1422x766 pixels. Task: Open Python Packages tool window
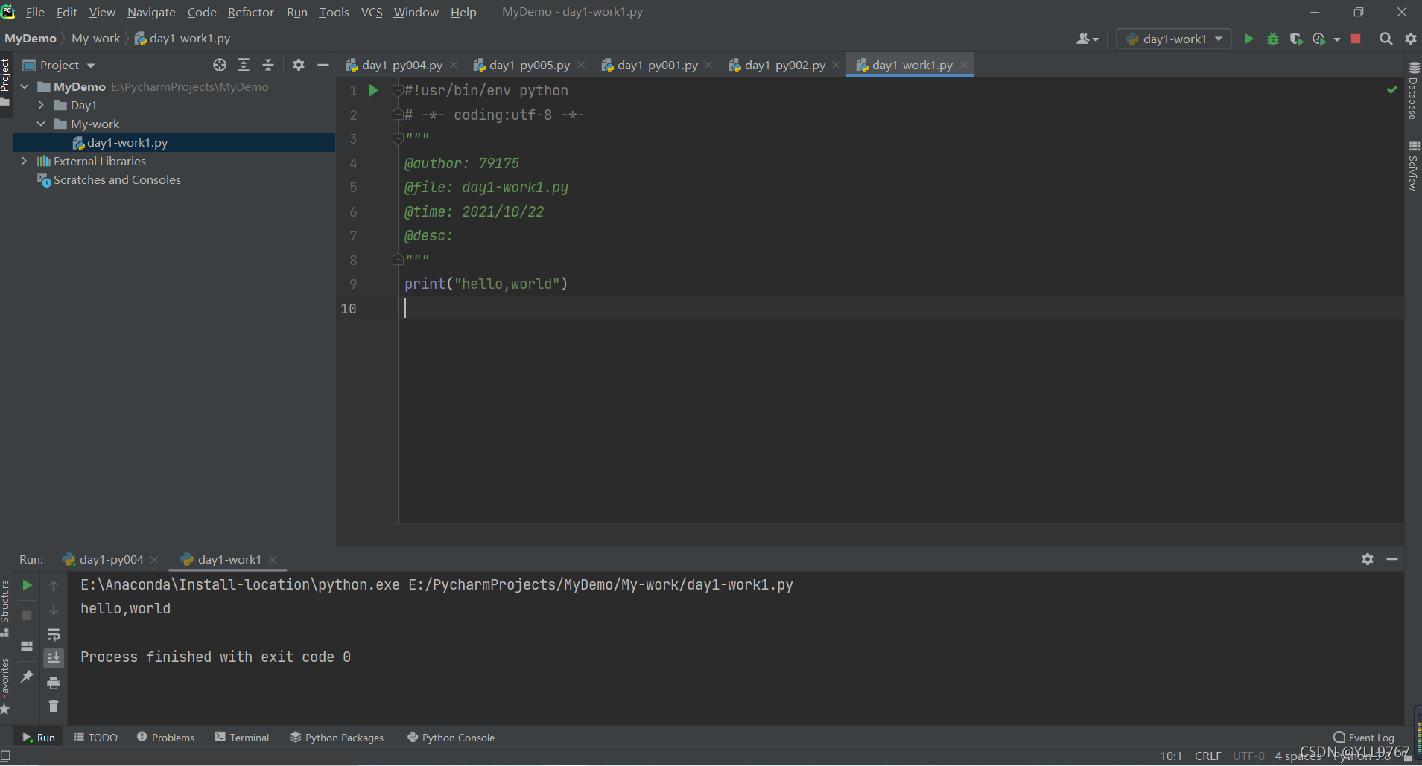click(337, 737)
